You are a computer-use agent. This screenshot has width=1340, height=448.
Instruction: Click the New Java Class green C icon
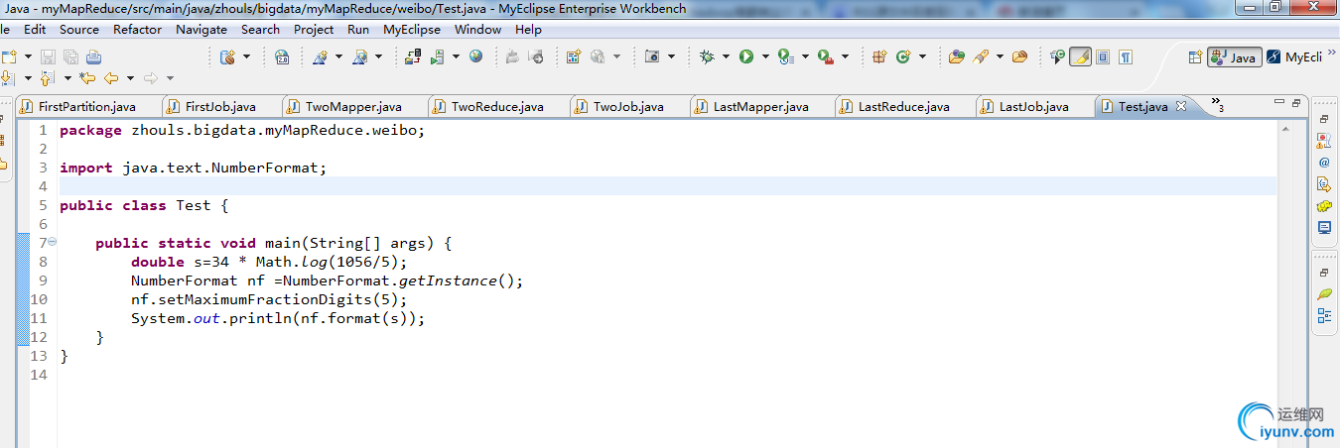(903, 56)
